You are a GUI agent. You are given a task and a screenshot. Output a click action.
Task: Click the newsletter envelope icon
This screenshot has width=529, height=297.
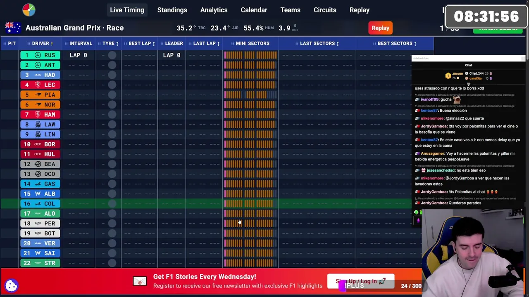click(140, 281)
